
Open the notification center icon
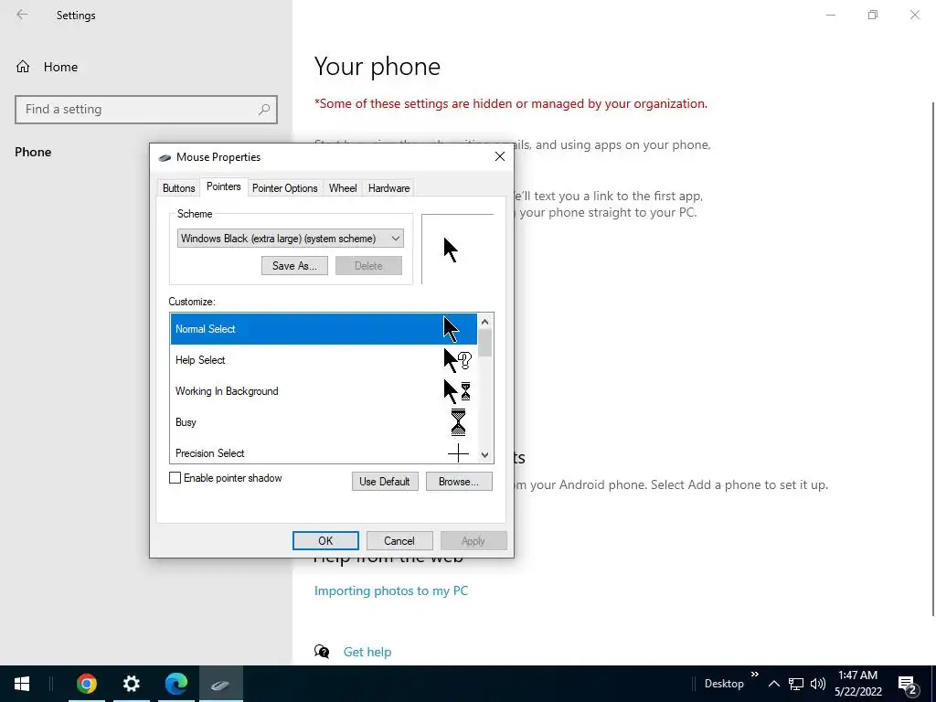[908, 686]
